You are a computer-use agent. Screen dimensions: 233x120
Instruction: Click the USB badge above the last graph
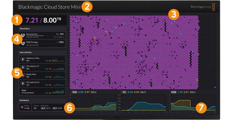pyautogui.click(x=173, y=92)
